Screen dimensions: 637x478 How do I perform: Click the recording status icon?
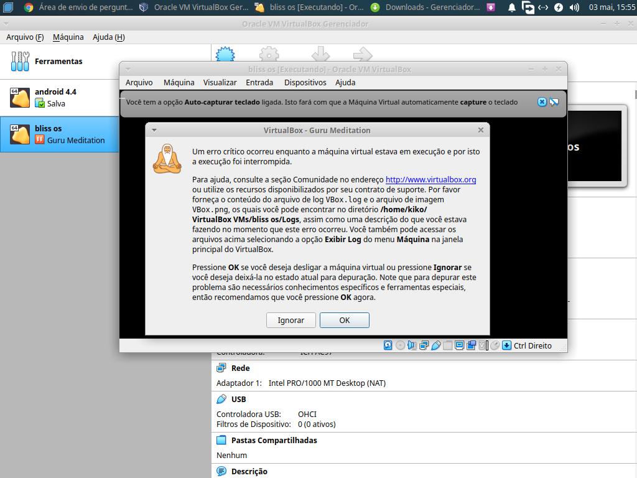coord(472,345)
